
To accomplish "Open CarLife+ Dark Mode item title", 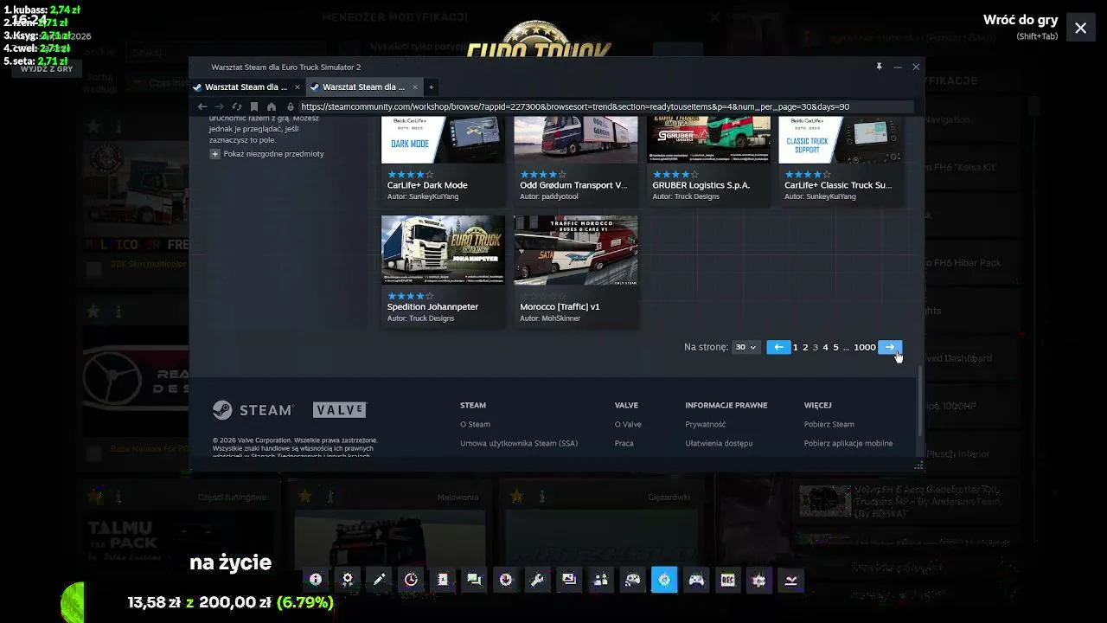I will (427, 185).
